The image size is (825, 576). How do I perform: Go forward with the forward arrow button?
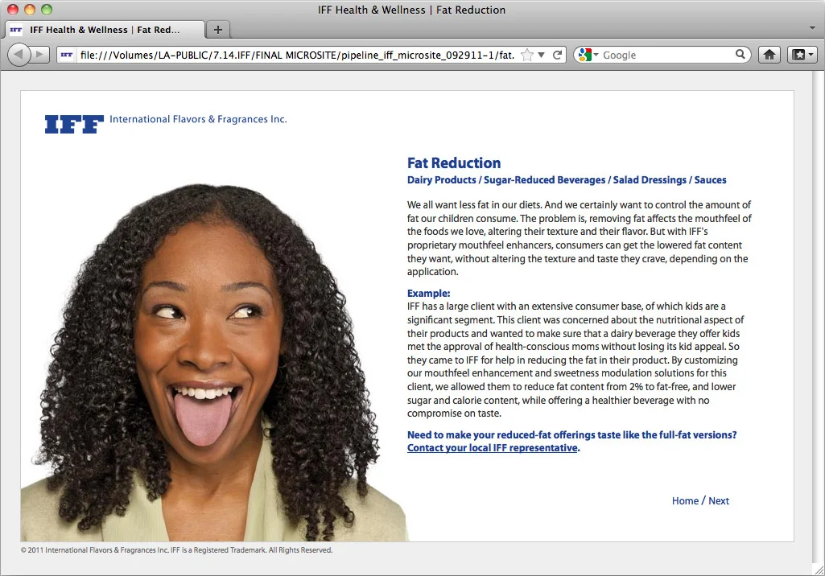click(x=40, y=55)
